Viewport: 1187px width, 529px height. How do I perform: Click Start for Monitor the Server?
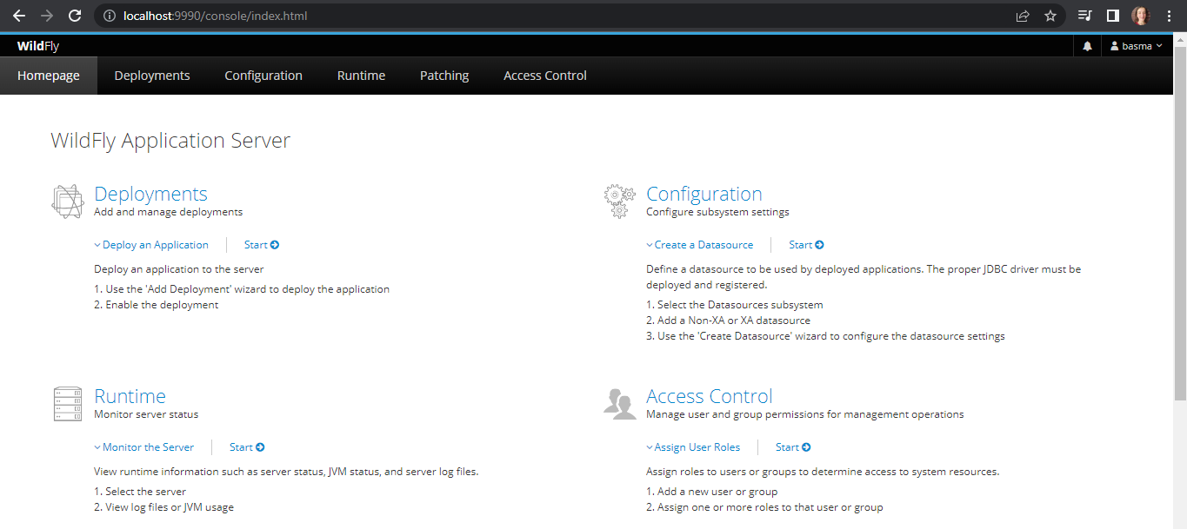coord(247,447)
